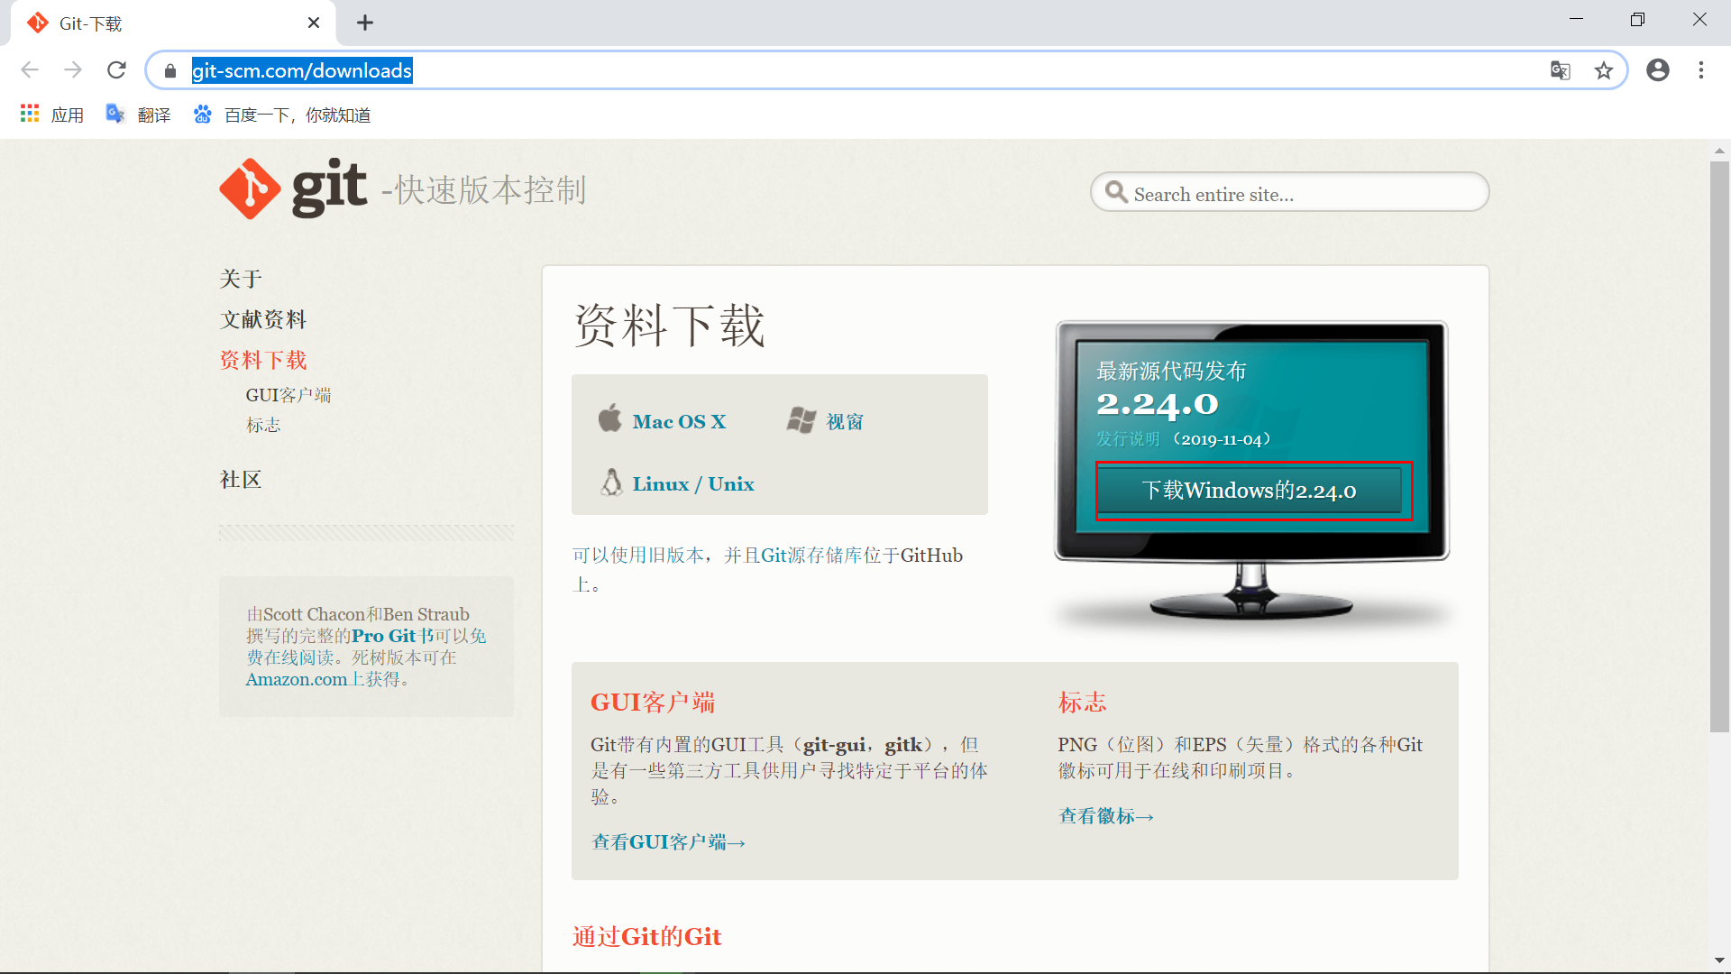Click the vertical page scrollbar thumb
Image resolution: width=1731 pixels, height=974 pixels.
1718,446
